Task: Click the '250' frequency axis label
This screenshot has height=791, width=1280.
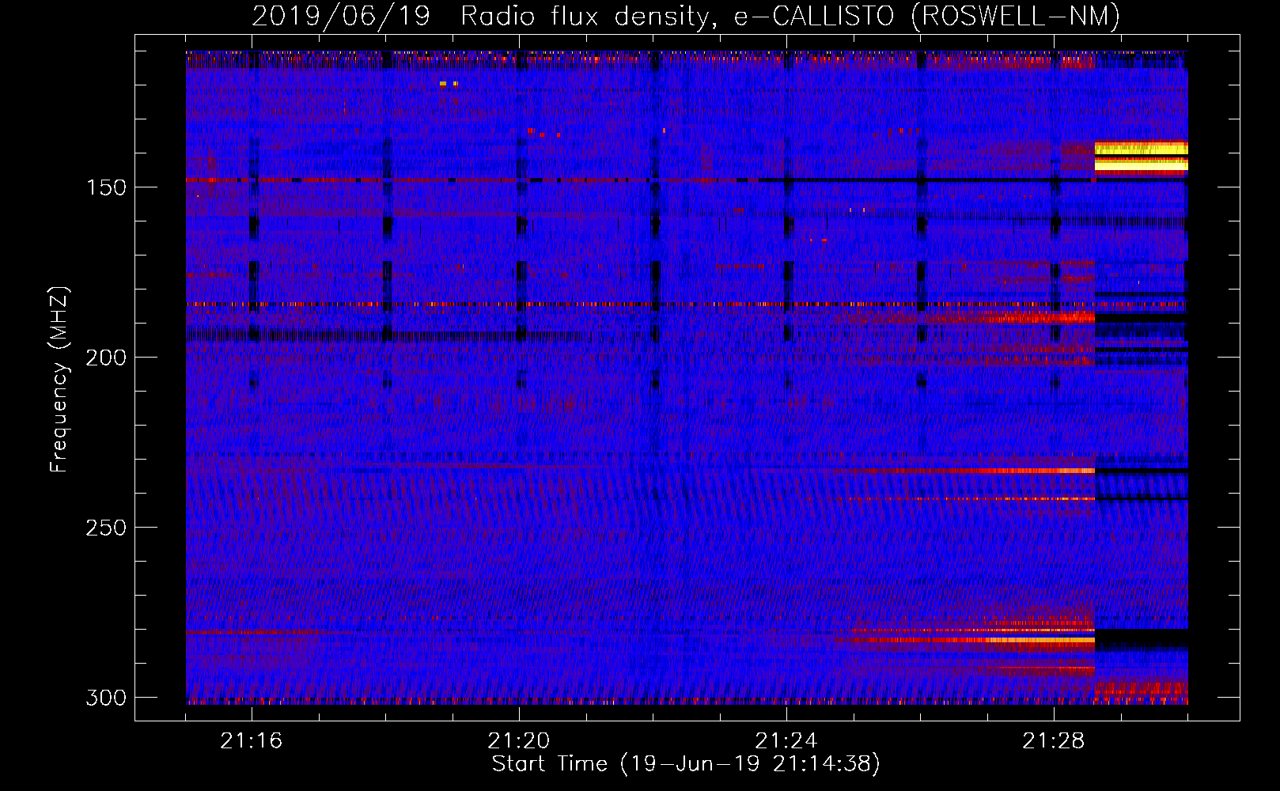Action: 106,528
